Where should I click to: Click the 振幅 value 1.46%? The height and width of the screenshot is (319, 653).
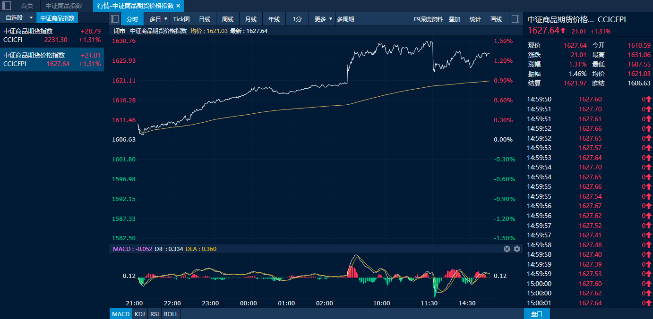tap(577, 74)
